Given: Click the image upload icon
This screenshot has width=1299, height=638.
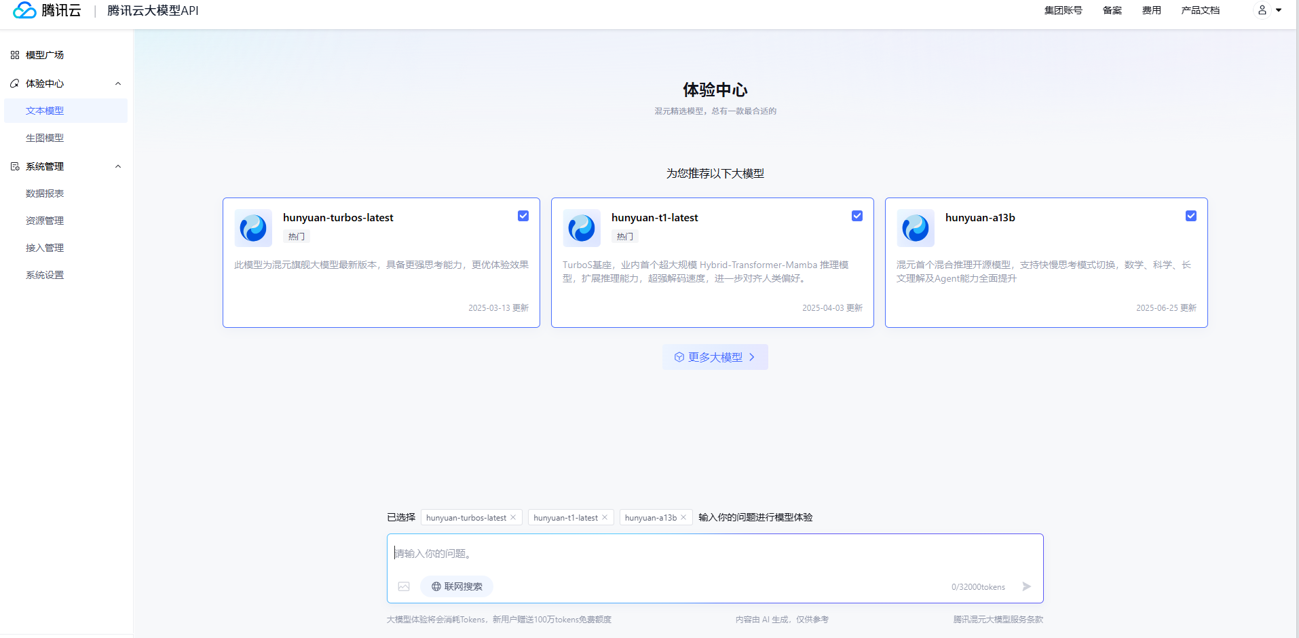Looking at the screenshot, I should tap(404, 586).
